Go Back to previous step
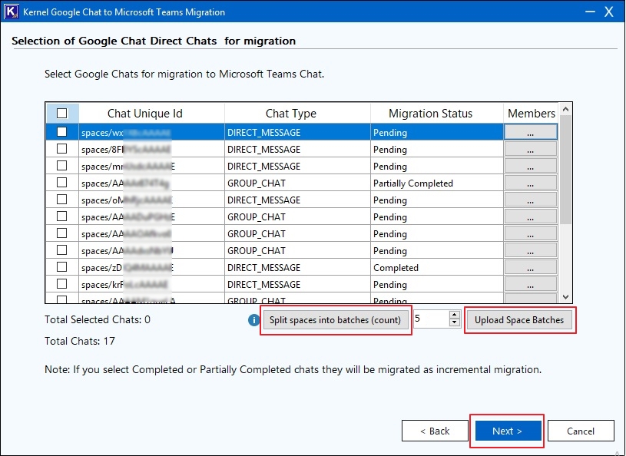The height and width of the screenshot is (456, 626). click(x=435, y=431)
